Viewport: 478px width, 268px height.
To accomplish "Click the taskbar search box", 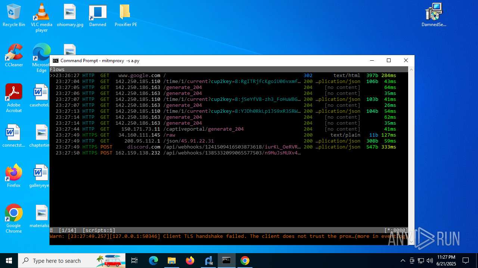I will (72, 261).
